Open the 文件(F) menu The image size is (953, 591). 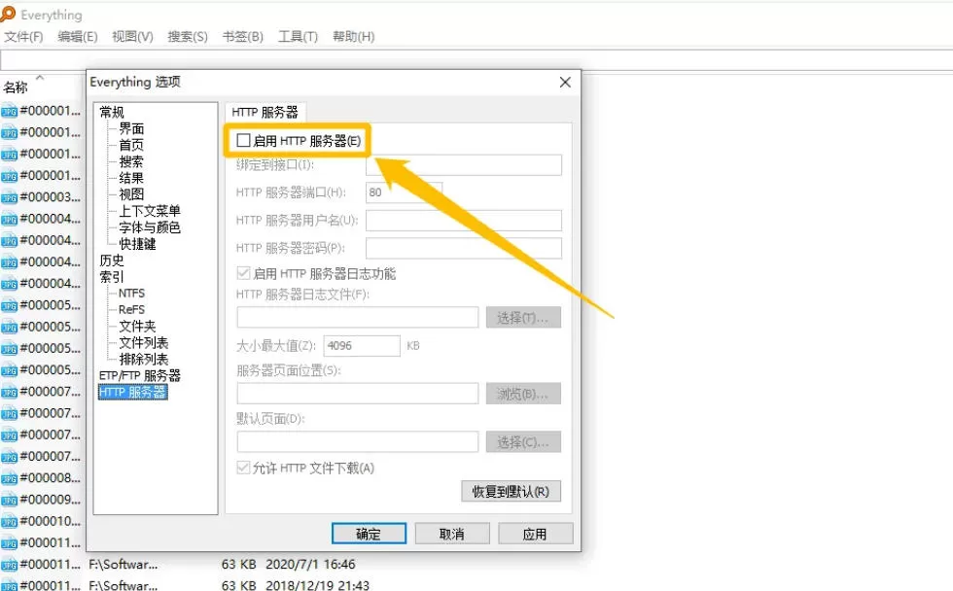tap(23, 36)
